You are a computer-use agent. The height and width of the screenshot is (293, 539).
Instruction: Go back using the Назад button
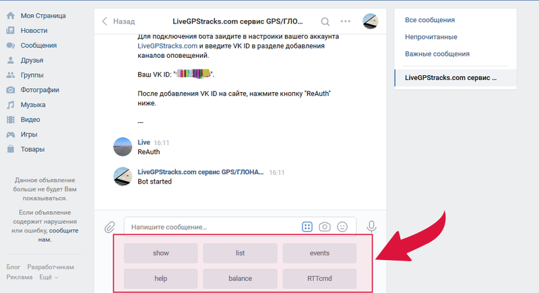[x=119, y=22]
